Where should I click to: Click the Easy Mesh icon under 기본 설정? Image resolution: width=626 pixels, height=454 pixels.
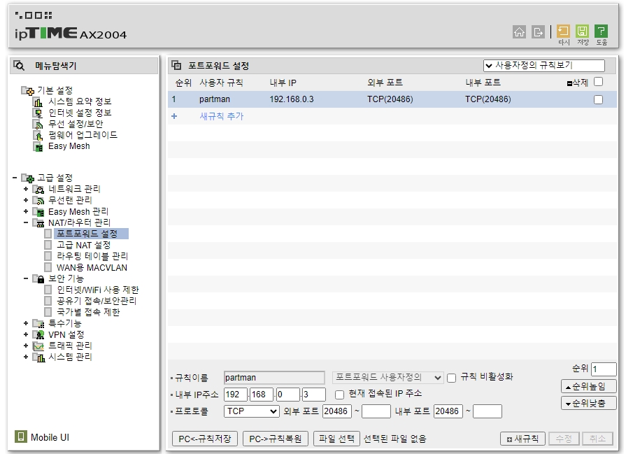[x=38, y=147]
